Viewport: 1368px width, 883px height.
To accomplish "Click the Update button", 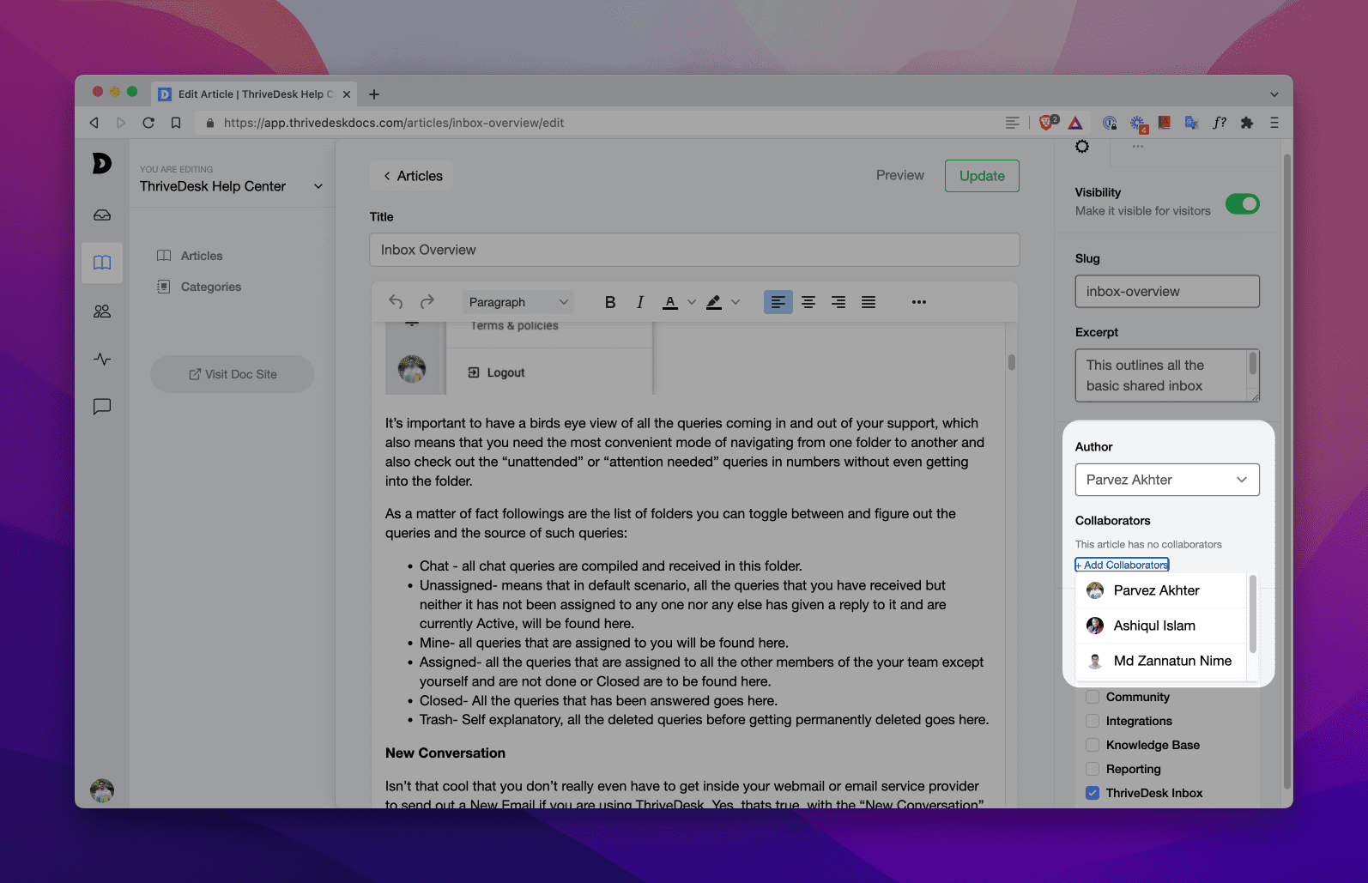I will (982, 176).
